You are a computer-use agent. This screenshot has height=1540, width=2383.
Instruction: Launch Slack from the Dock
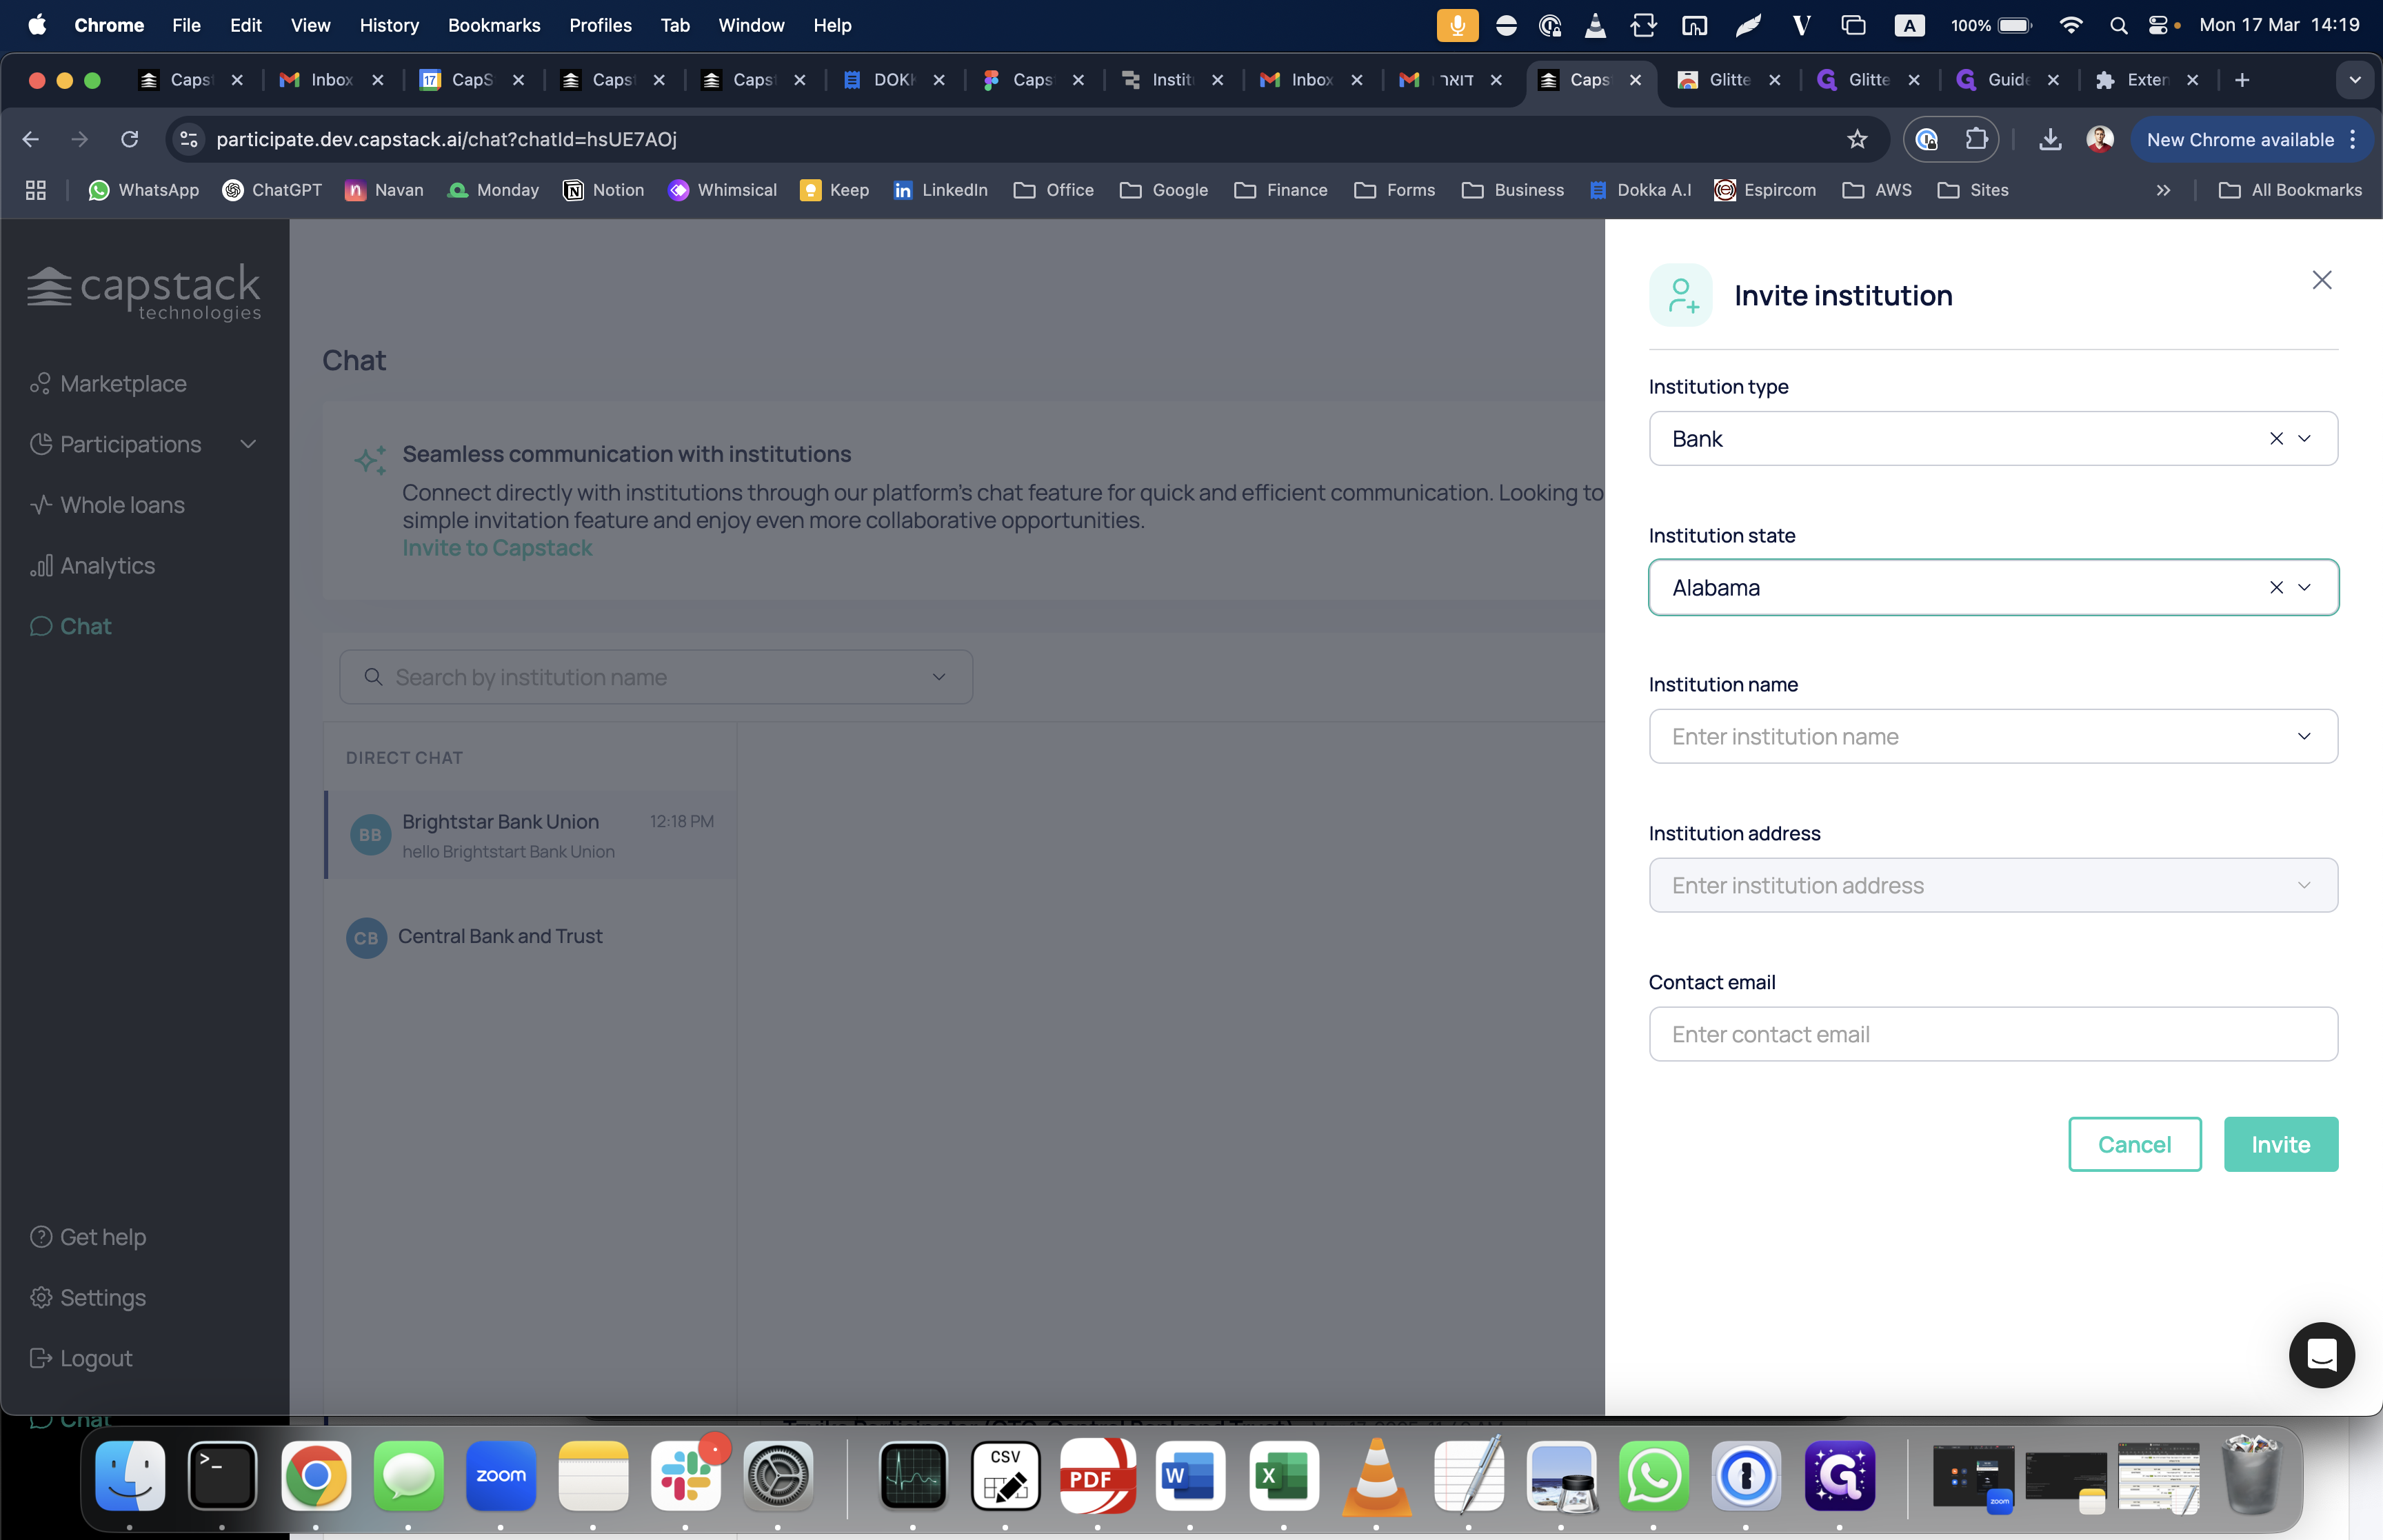point(686,1475)
